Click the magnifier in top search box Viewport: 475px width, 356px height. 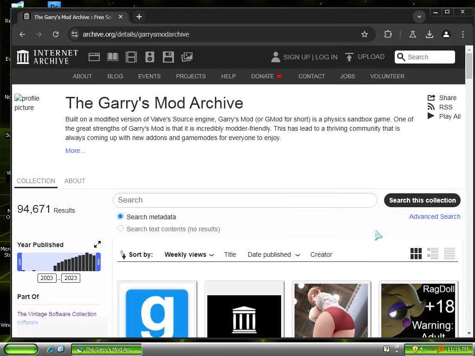401,57
